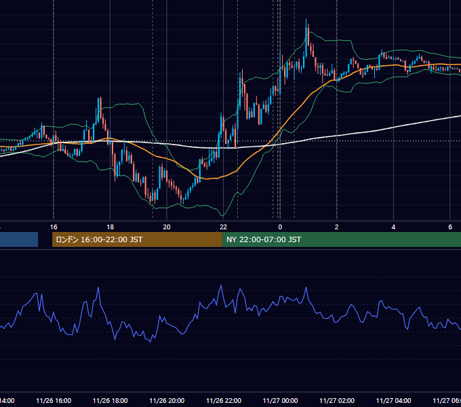Select the 2 hour label on upper axis

pyautogui.click(x=337, y=227)
